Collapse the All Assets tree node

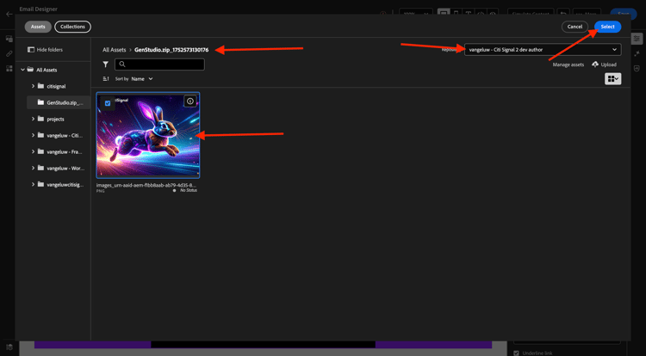coord(22,70)
